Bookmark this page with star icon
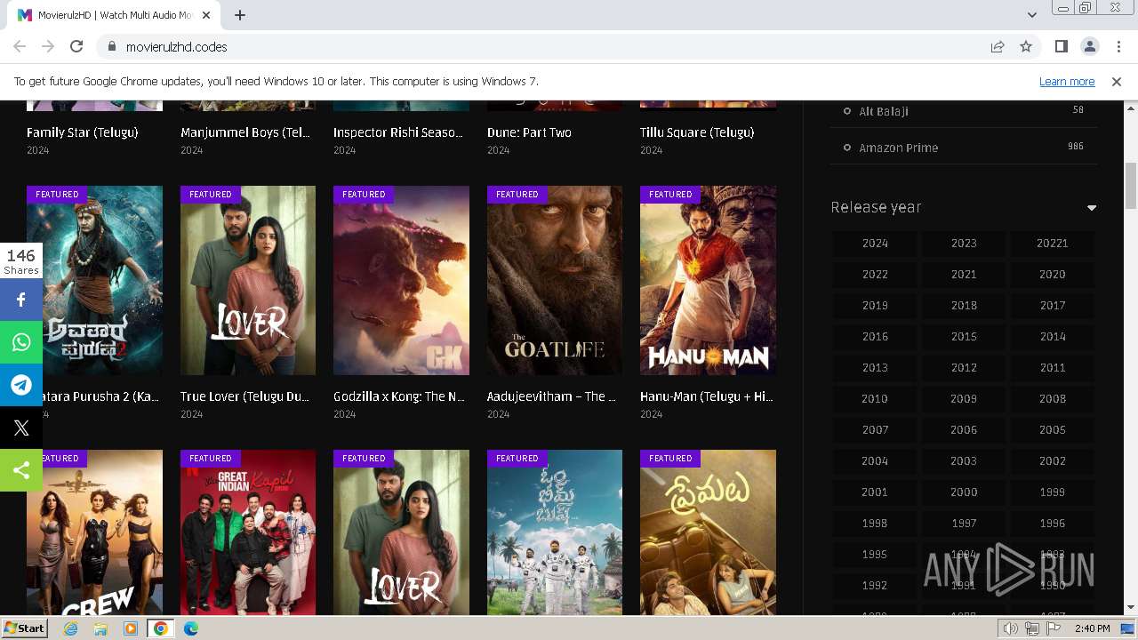Screen dimensions: 1138x640 1026,46
